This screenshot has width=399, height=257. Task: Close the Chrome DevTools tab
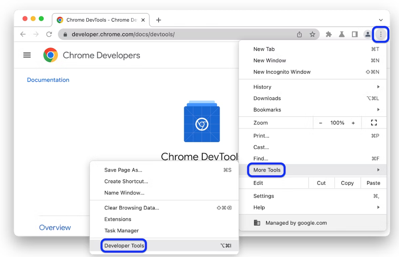pos(143,20)
